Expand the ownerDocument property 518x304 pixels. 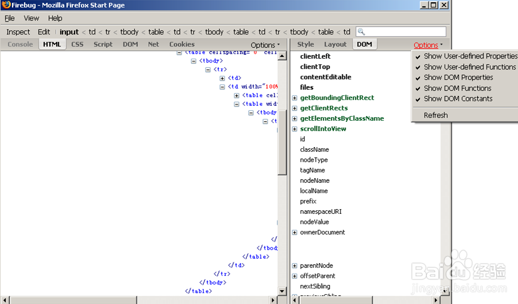pyautogui.click(x=295, y=233)
